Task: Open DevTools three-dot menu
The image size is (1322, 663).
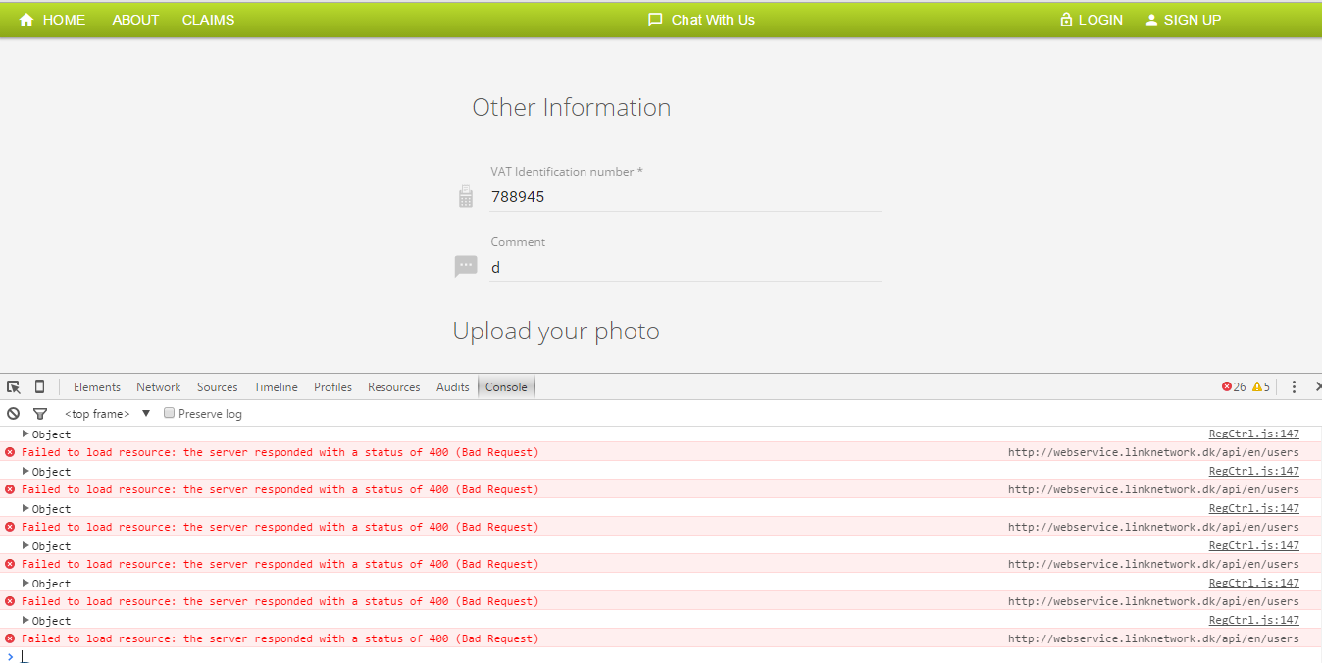Action: point(1294,387)
